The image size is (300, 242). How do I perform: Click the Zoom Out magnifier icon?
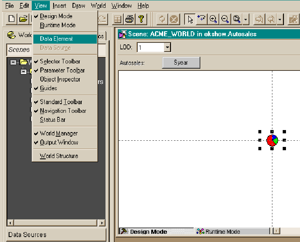point(225,19)
